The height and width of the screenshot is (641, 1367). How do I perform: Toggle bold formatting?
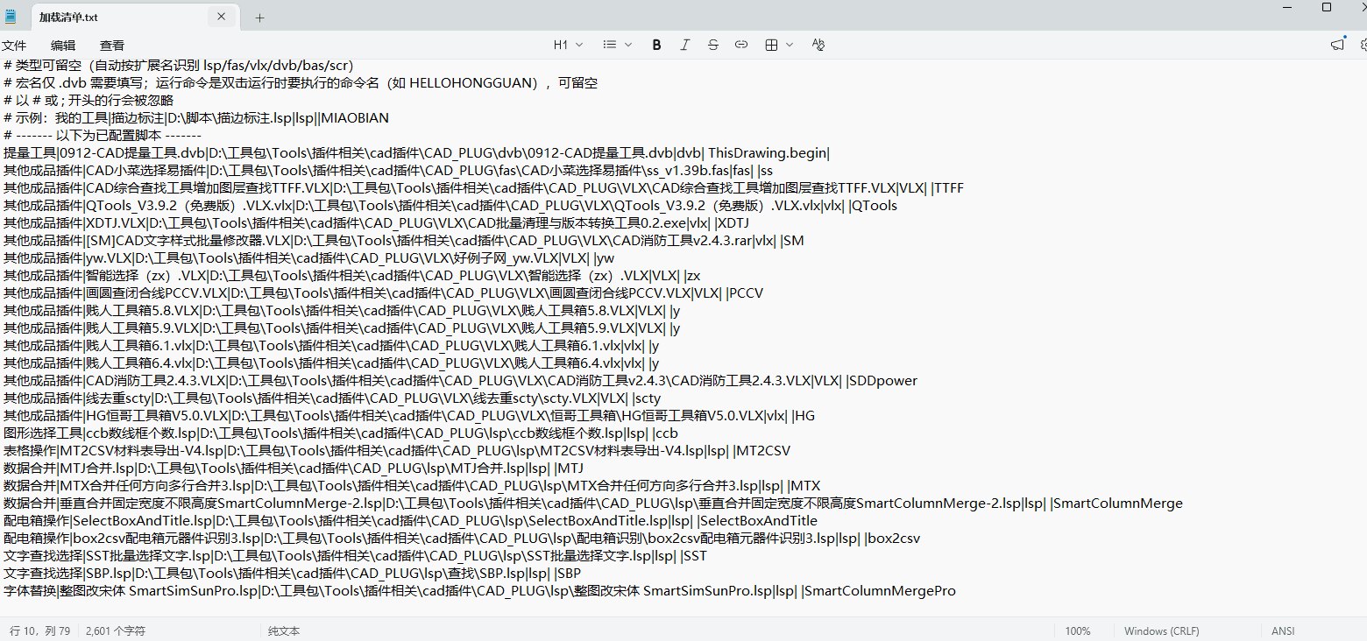pos(656,45)
